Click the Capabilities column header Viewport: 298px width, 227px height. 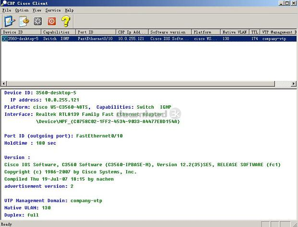tap(58, 32)
